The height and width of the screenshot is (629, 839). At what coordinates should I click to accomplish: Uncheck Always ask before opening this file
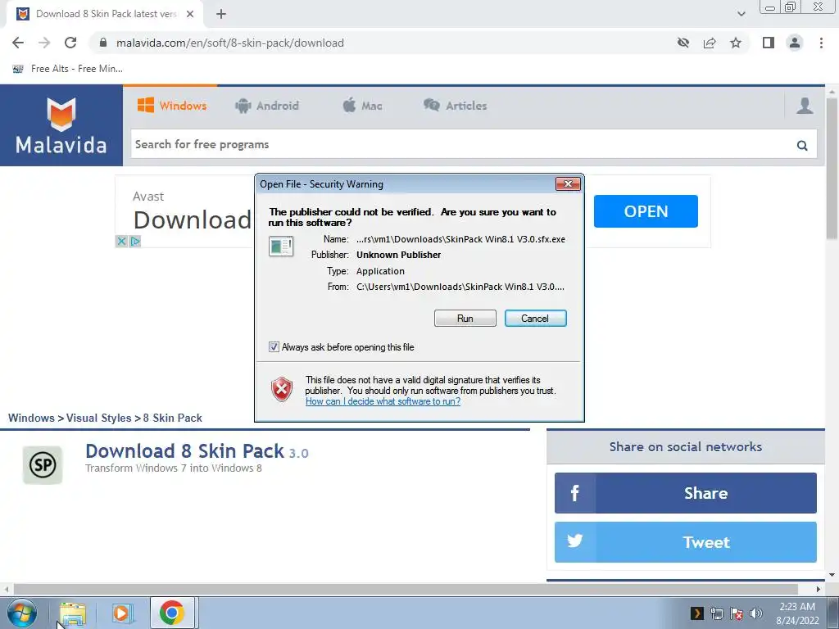click(274, 347)
